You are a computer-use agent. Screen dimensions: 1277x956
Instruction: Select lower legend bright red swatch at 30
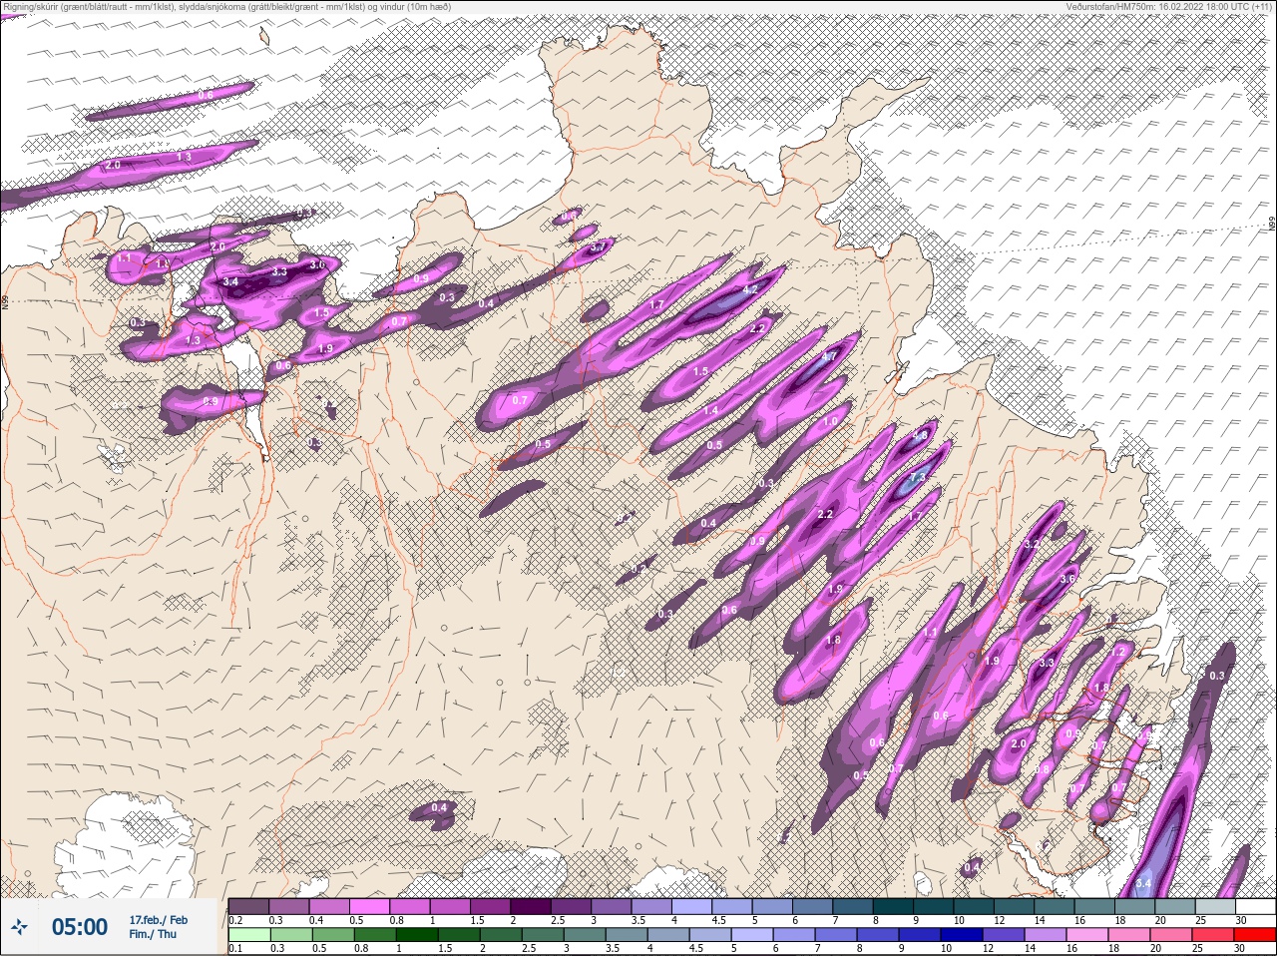click(1255, 935)
